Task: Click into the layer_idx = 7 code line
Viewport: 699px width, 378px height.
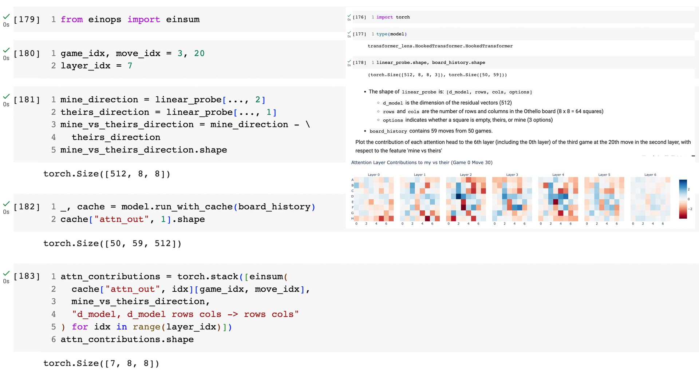Action: pyautogui.click(x=96, y=66)
